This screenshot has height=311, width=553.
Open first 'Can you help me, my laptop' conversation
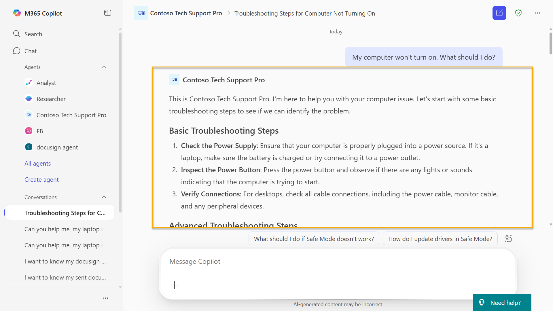[66, 229]
